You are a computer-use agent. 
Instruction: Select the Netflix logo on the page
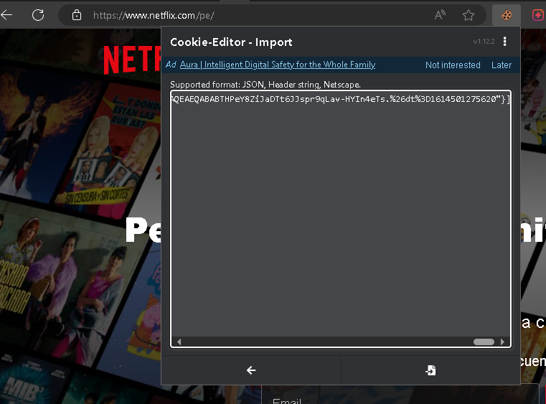pyautogui.click(x=132, y=60)
